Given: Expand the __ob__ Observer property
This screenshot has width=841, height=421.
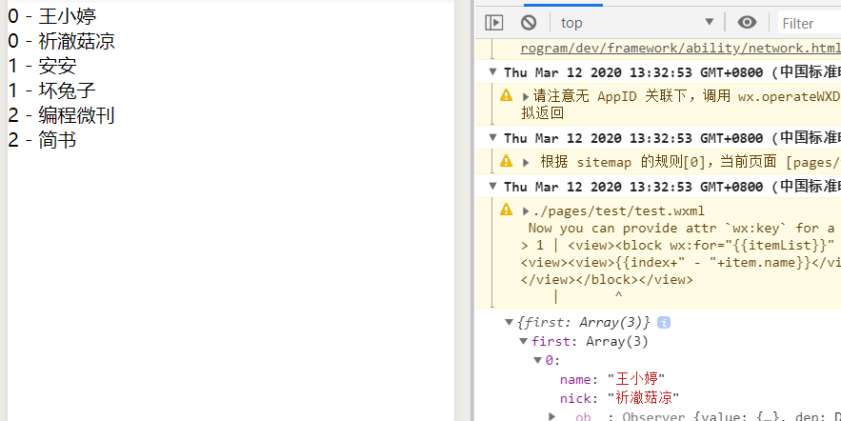Looking at the screenshot, I should coord(552,416).
